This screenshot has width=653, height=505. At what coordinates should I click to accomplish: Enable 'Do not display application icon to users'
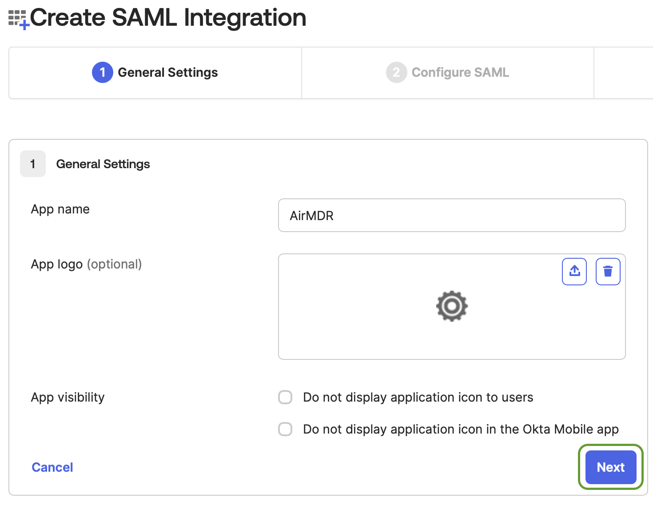pyautogui.click(x=285, y=397)
